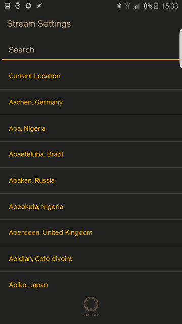Pick Aberdeen, United Kingdom
Screen dimensions: 182x324
(x=91, y=233)
